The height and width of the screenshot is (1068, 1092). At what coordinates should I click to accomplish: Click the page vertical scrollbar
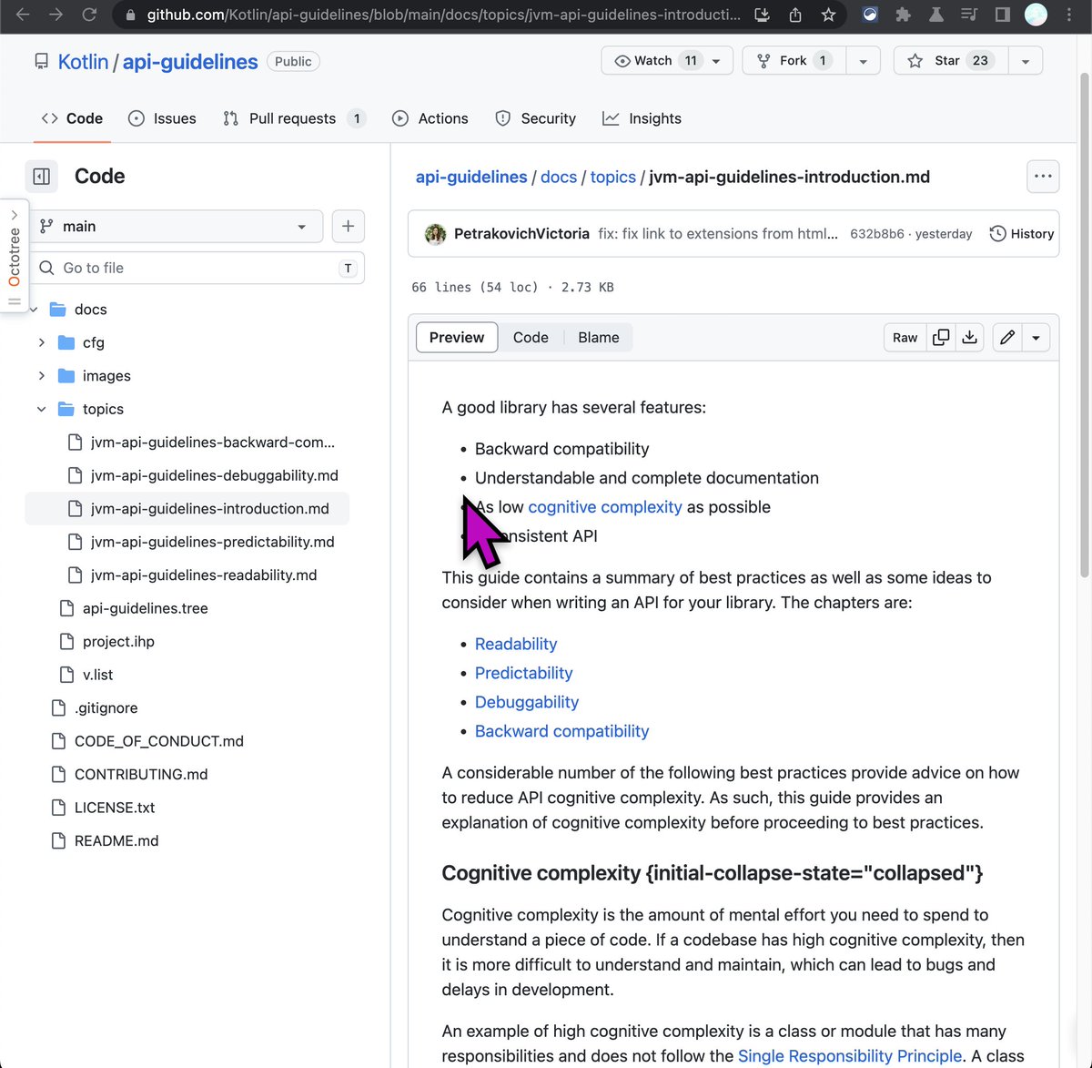[1084, 323]
